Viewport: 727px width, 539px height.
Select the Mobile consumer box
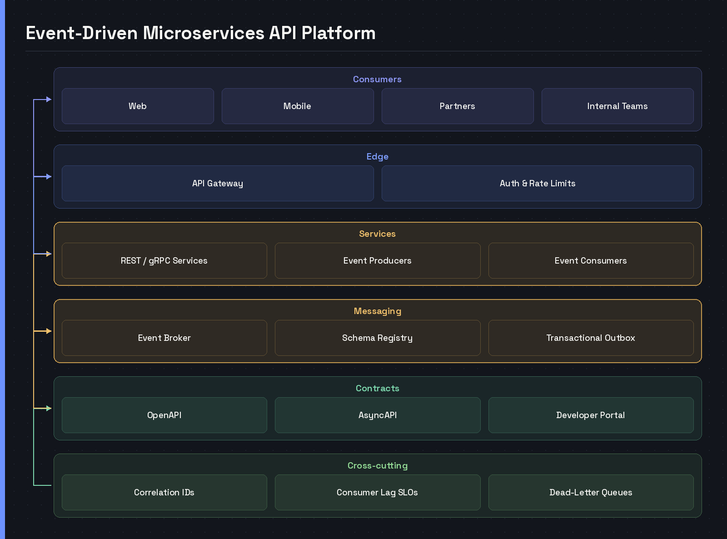(x=298, y=106)
